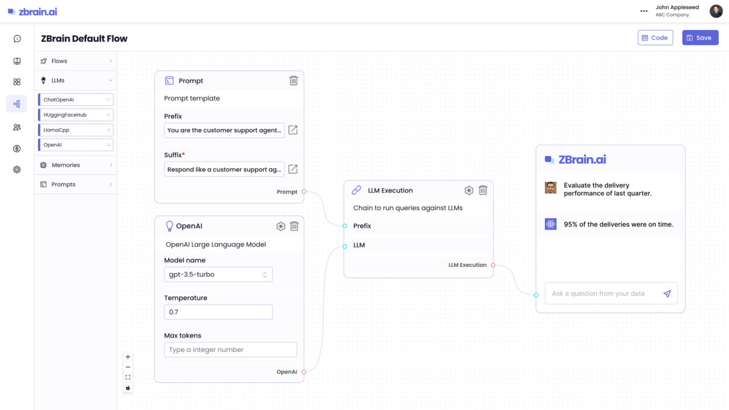Screen dimensions: 729x410
Task: Open the LLM Execution node settings gear
Action: pyautogui.click(x=469, y=190)
